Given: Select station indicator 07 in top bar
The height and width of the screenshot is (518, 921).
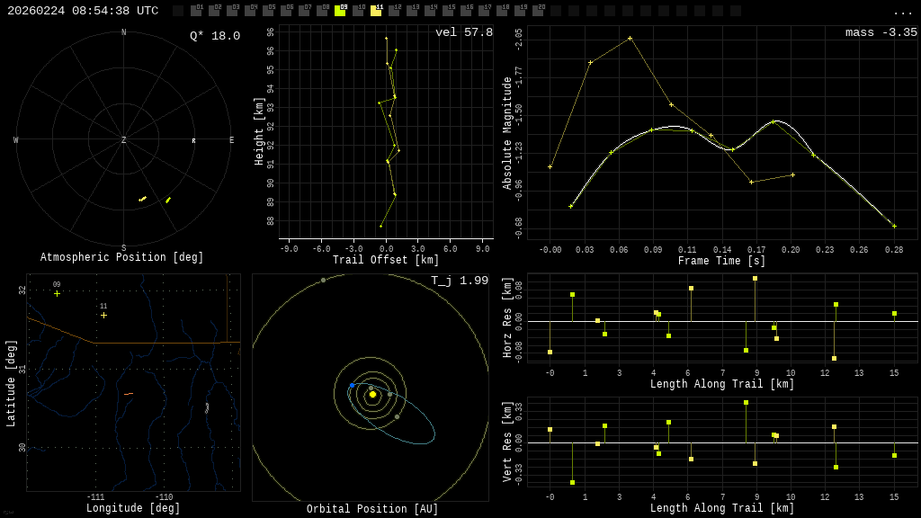Looking at the screenshot, I should click(304, 11).
